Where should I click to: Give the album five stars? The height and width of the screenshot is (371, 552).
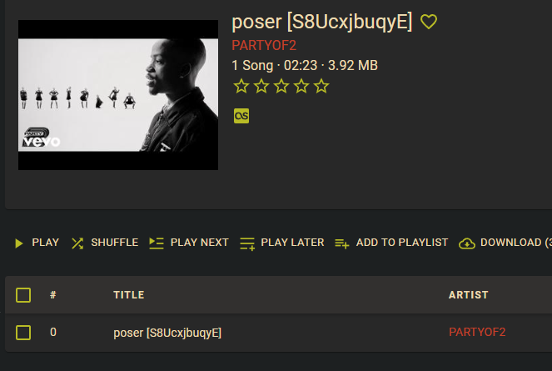point(321,86)
